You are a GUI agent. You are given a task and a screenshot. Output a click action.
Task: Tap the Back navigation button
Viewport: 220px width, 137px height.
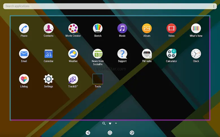click(88, 133)
